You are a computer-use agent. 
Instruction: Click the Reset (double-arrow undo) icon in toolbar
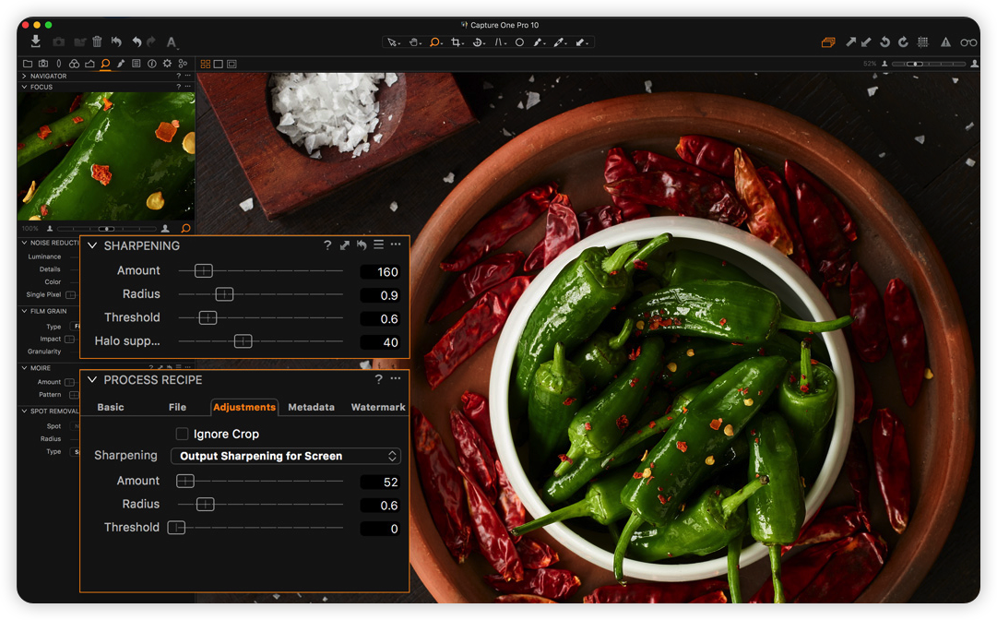[116, 42]
